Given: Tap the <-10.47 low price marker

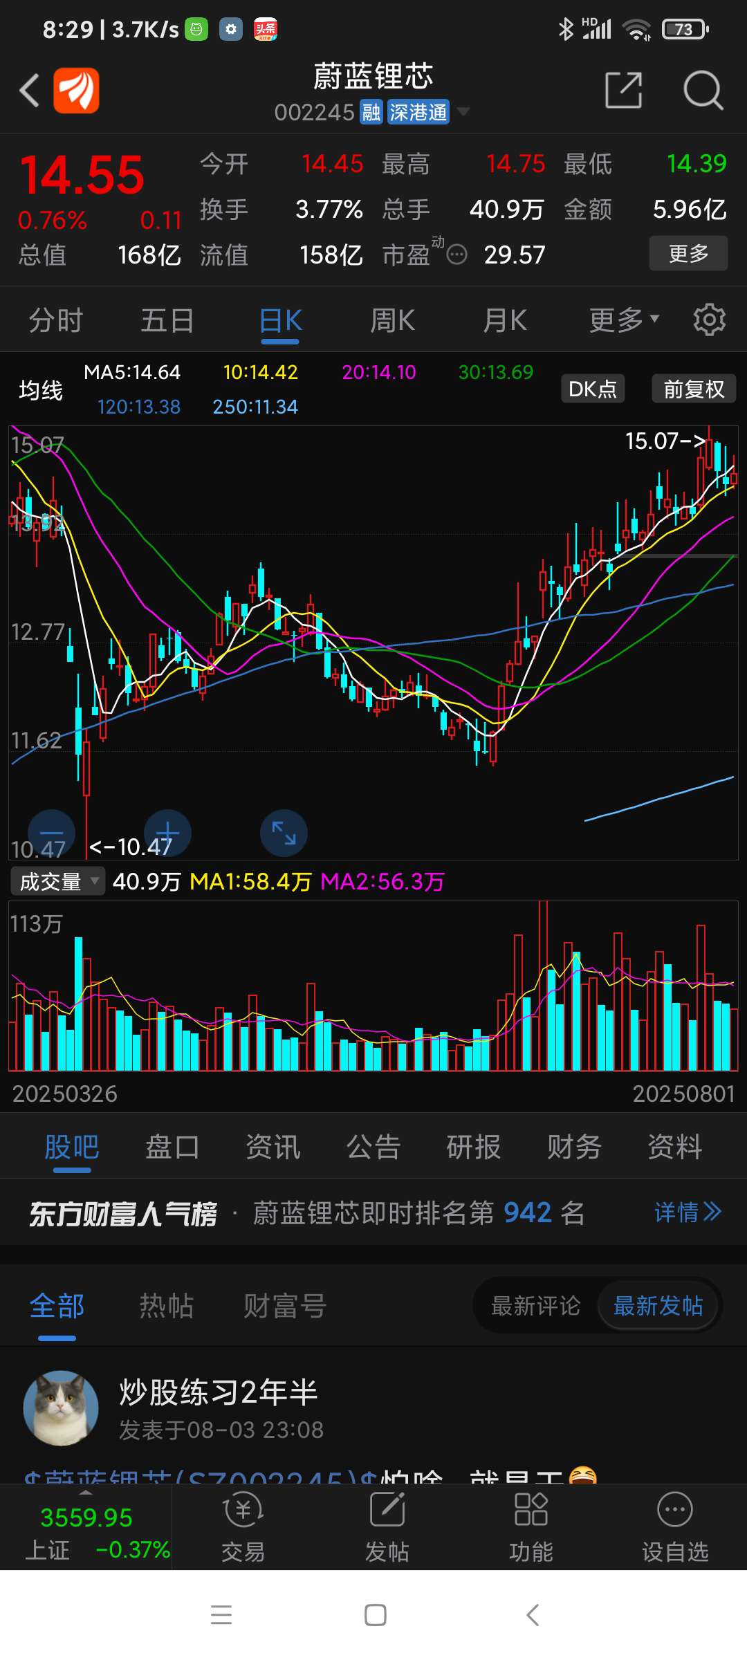Looking at the screenshot, I should pyautogui.click(x=131, y=847).
